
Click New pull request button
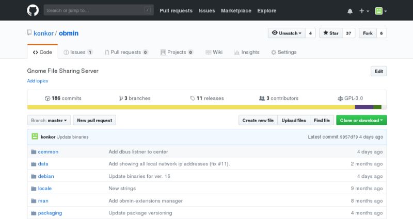point(94,121)
